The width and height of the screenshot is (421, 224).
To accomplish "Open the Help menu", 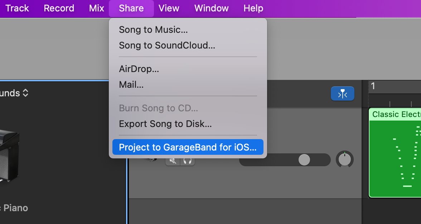I will 253,8.
